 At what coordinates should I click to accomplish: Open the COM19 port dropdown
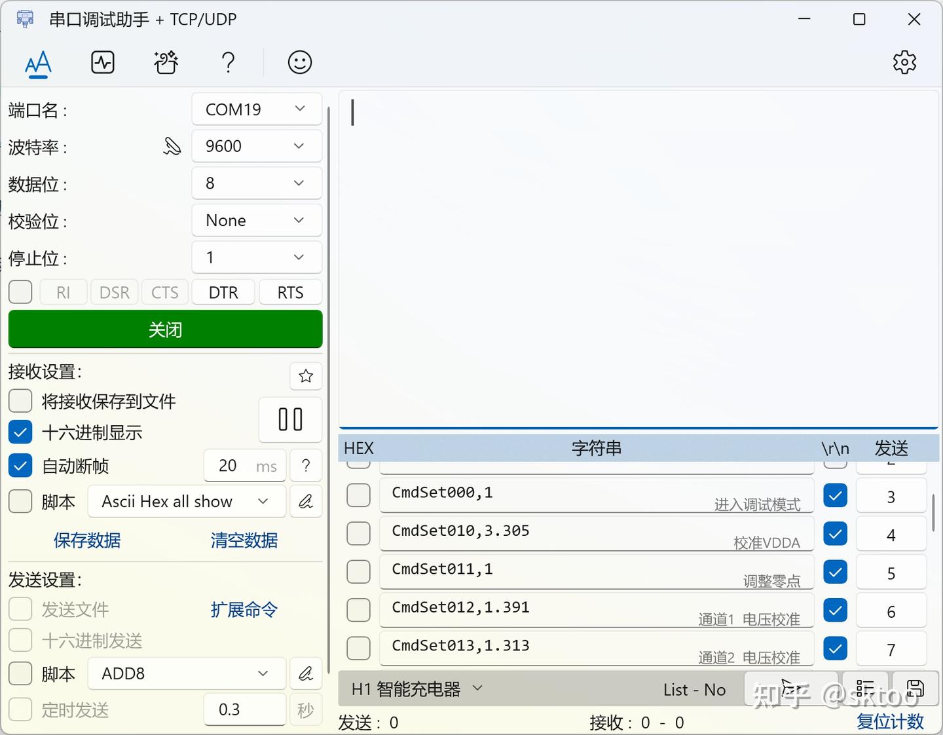tap(256, 109)
